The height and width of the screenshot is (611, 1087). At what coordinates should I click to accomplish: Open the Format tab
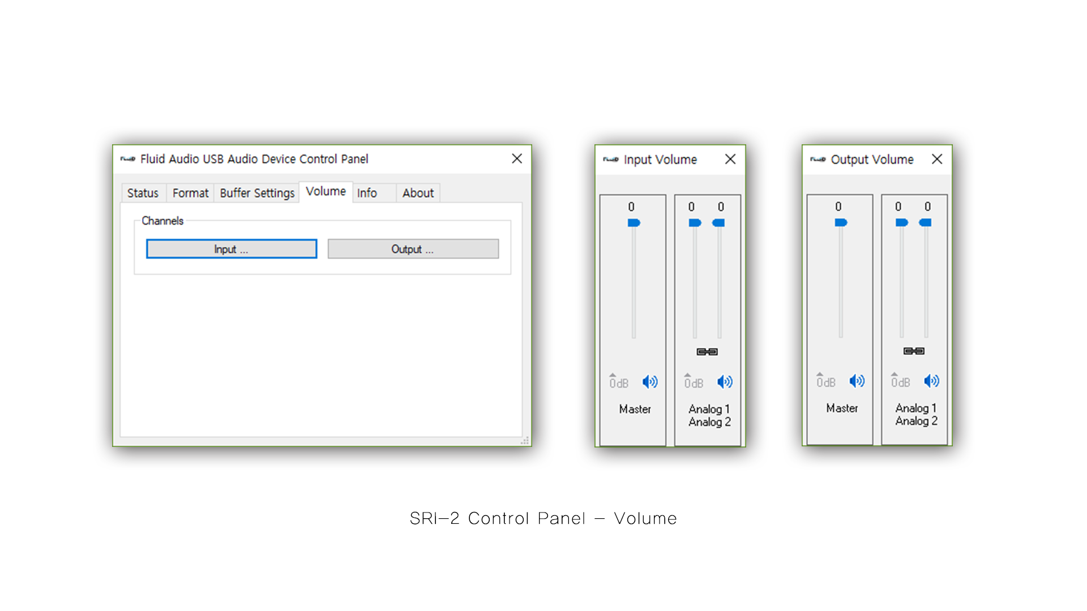click(190, 193)
